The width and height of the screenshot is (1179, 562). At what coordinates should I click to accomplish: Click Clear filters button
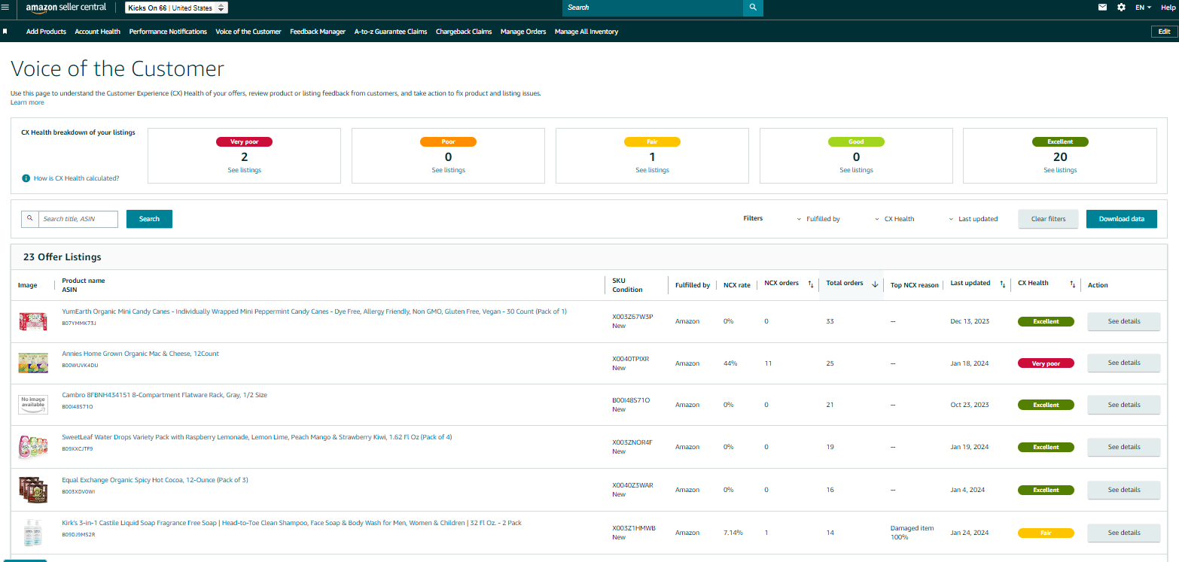point(1048,219)
